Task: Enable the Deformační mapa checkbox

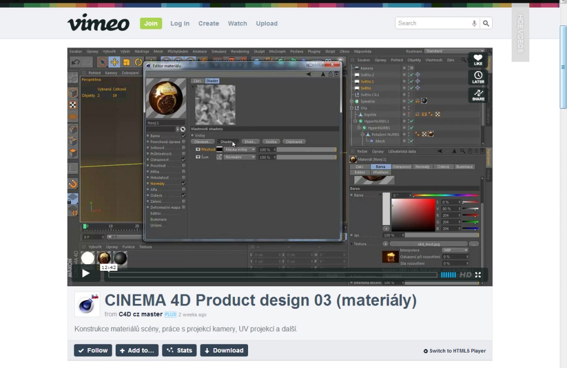Action: coord(184,207)
